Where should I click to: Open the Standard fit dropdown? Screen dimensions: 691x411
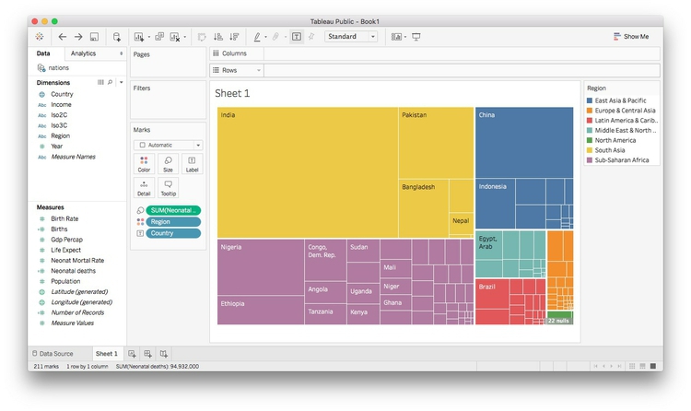coord(350,37)
